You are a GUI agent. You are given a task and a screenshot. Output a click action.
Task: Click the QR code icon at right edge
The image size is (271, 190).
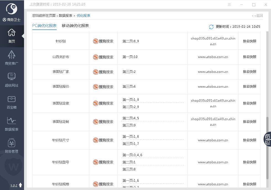268,139
